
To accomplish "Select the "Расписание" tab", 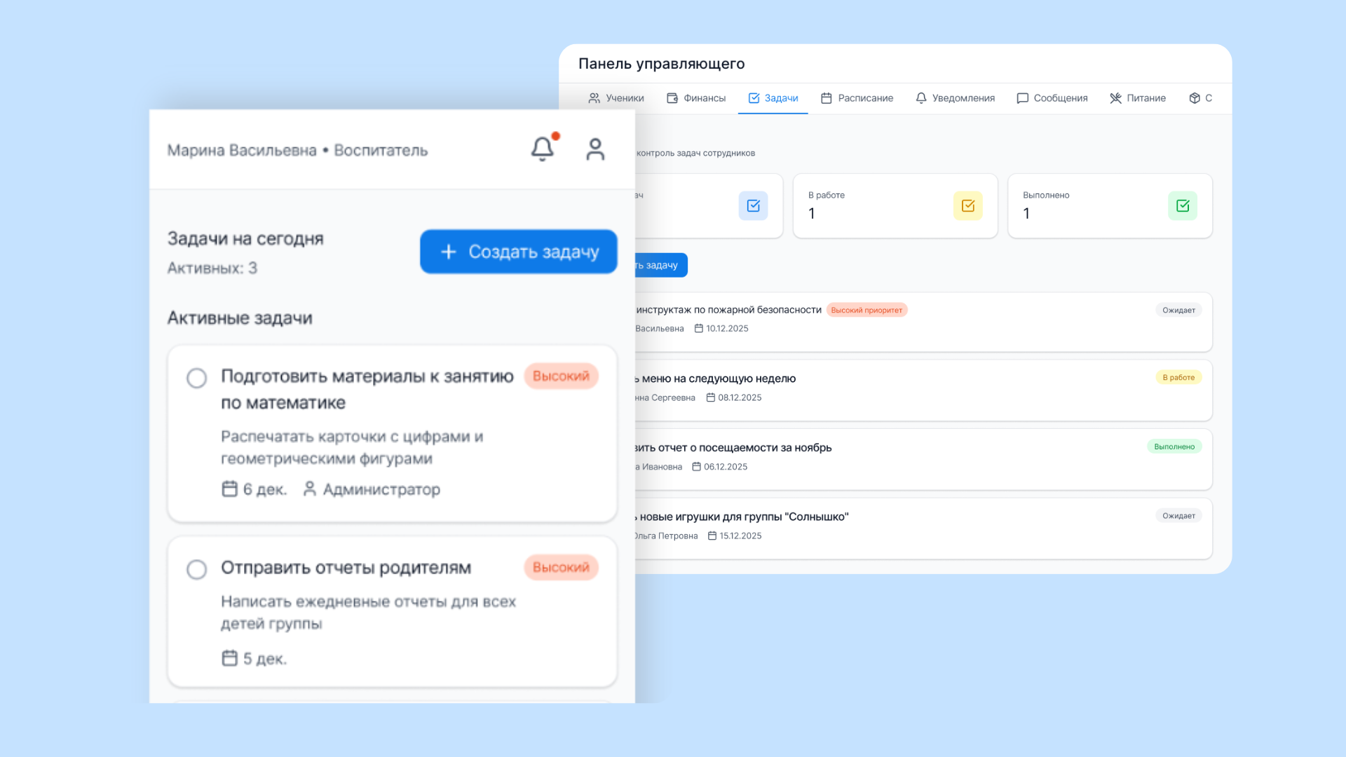I will (857, 98).
